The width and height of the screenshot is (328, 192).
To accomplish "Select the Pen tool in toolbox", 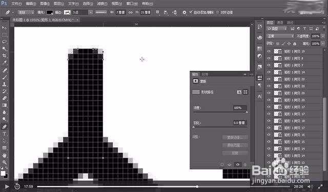I will [4, 126].
